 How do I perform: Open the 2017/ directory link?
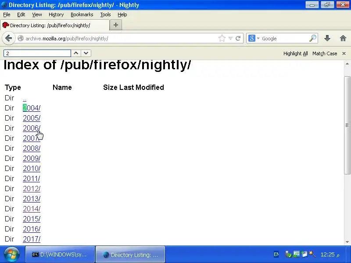tap(32, 239)
